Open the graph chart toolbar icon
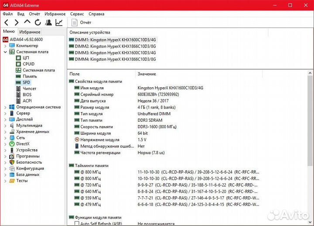 click(x=59, y=22)
